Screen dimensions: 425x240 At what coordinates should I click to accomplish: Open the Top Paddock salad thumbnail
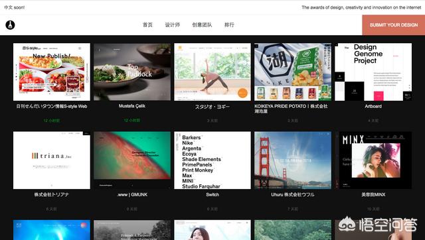(x=132, y=72)
